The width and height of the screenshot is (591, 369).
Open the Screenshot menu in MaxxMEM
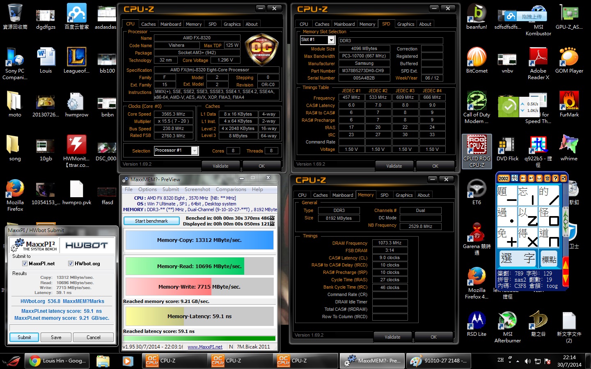point(197,189)
